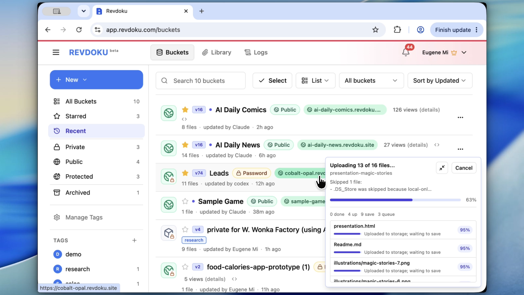This screenshot has height=295, width=524.
Task: Open the AI Daily News bucket icon
Action: [169, 148]
